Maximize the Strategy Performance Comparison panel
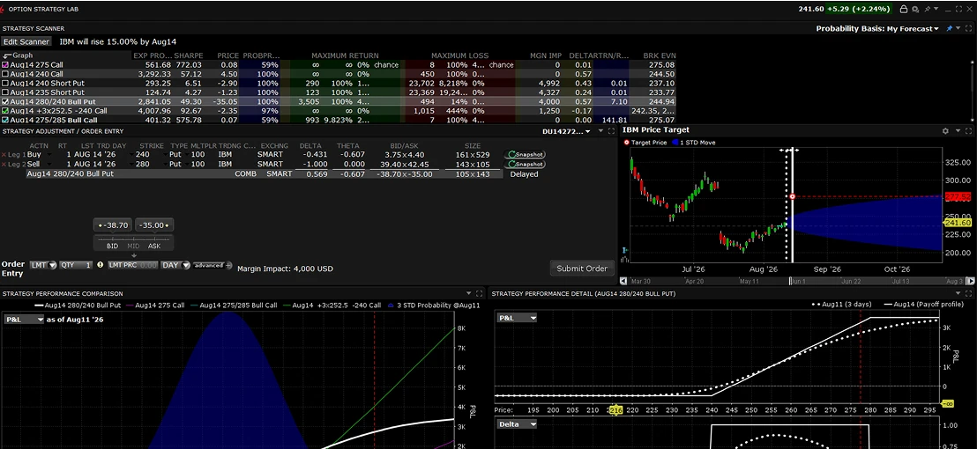Screen dimensions: 977x449 click(479, 293)
